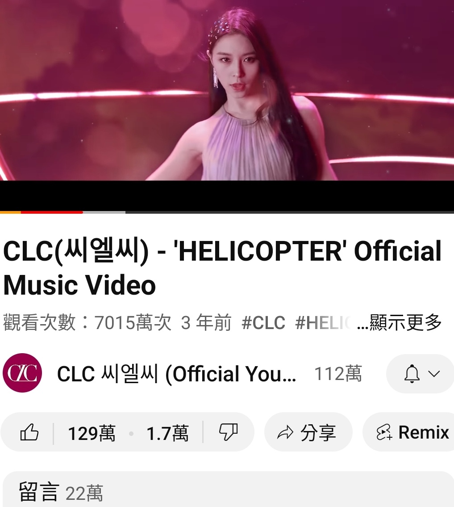The height and width of the screenshot is (507, 454).
Task: Tap the share arrow icon
Action: click(285, 433)
